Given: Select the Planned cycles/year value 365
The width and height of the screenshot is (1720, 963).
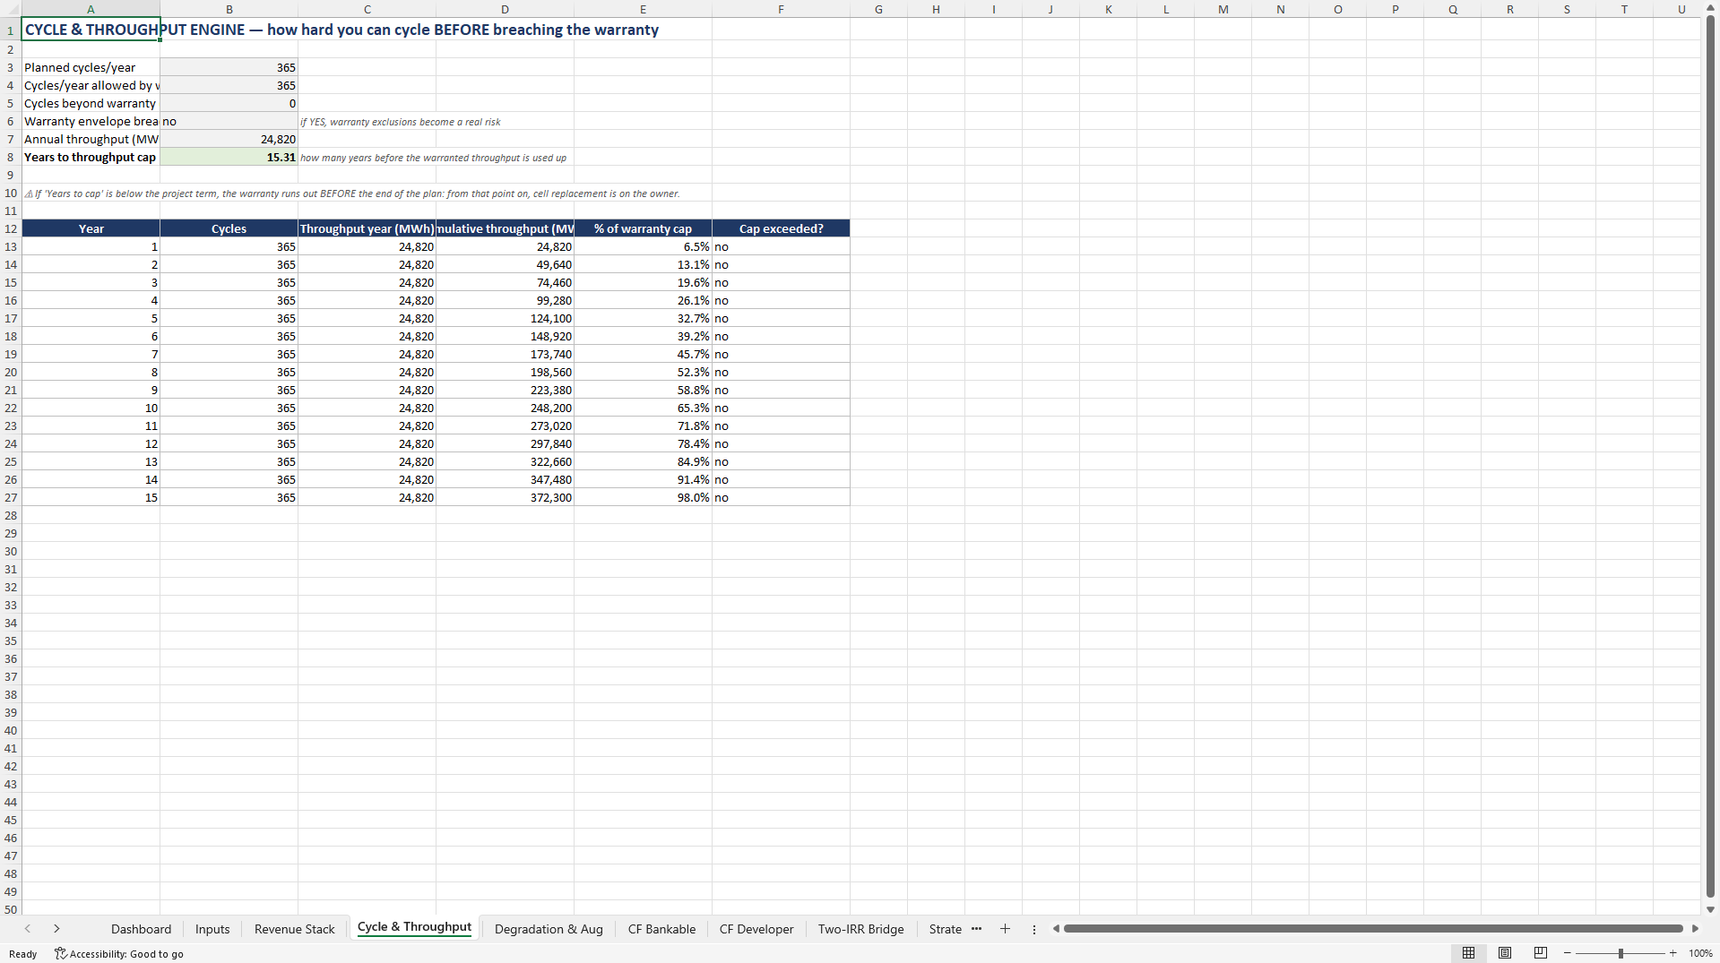Looking at the screenshot, I should pos(229,67).
